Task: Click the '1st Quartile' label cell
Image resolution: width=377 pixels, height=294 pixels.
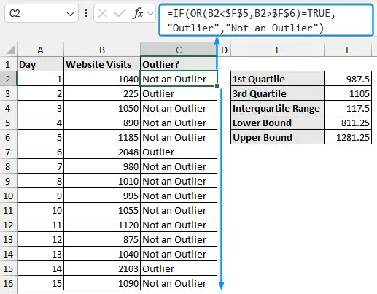Action: click(x=278, y=79)
